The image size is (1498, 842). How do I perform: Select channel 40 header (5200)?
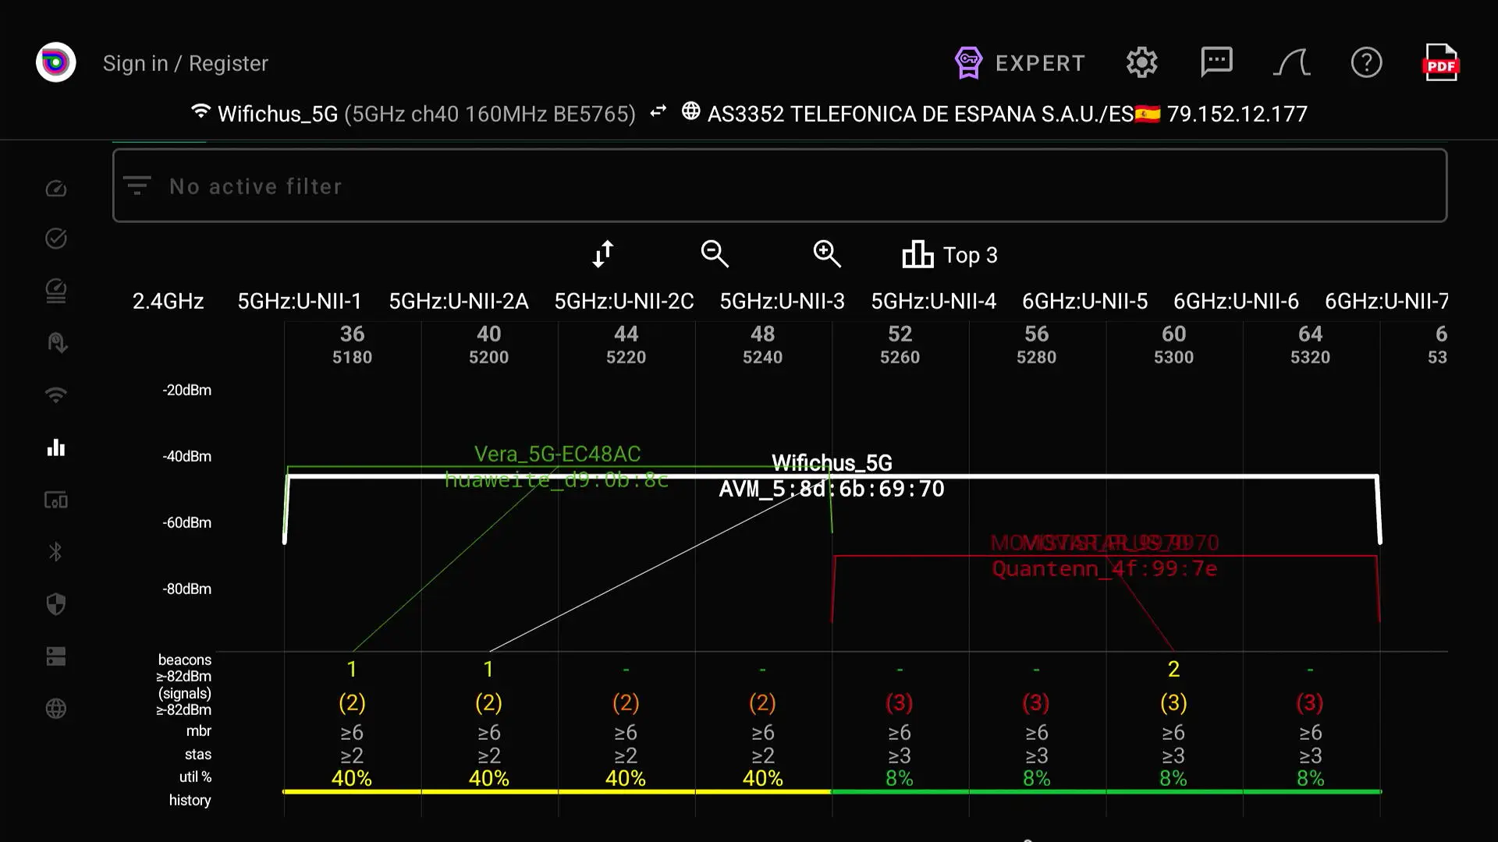(x=488, y=345)
